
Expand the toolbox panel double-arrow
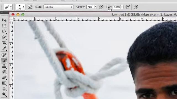pyautogui.click(x=1, y=13)
